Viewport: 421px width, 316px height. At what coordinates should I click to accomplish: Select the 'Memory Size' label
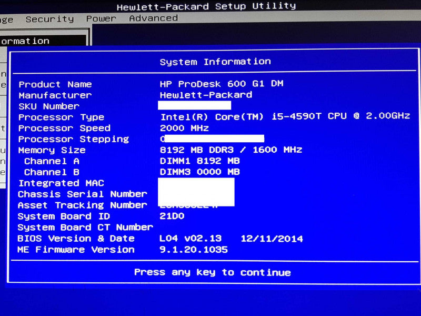pos(52,150)
